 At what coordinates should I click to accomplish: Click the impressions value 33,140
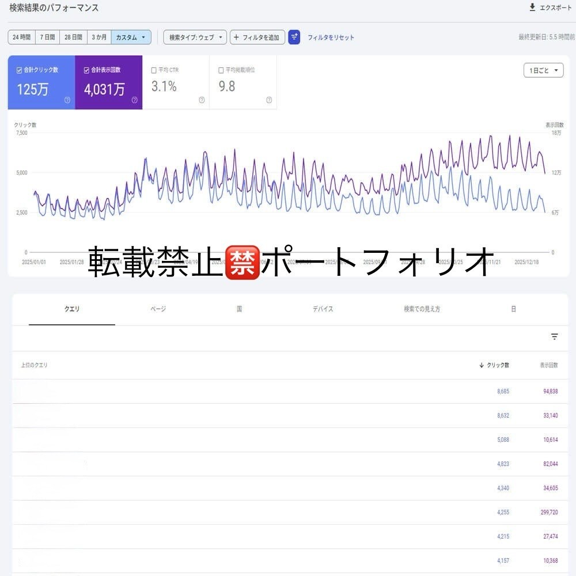[x=551, y=415]
